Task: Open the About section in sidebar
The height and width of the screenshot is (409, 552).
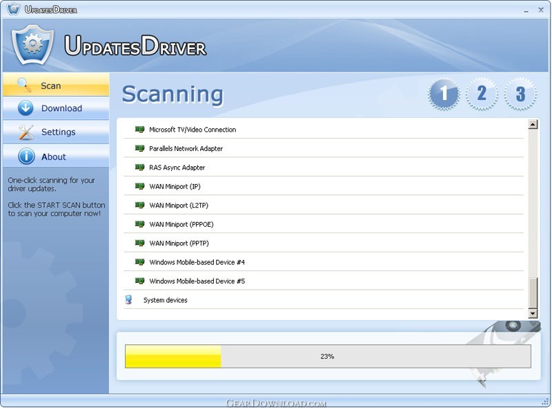Action: pyautogui.click(x=56, y=156)
